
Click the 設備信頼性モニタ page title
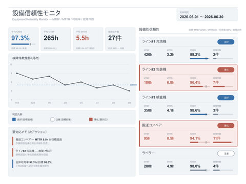coord(36,13)
